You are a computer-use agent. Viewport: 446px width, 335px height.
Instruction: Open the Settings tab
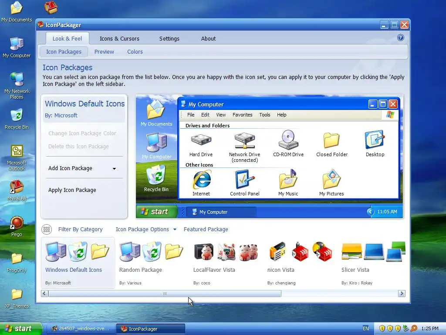coord(169,38)
